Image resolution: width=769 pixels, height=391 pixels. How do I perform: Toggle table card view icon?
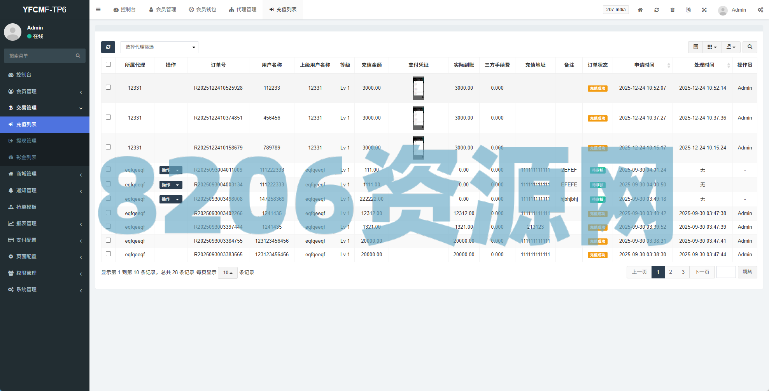coord(696,47)
